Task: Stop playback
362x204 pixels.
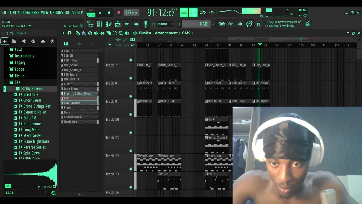Action: point(109,12)
